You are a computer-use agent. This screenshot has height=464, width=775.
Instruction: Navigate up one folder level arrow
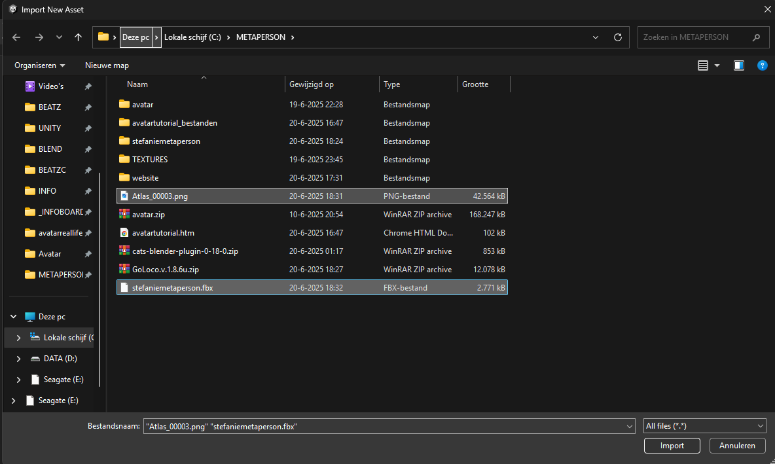pos(78,37)
